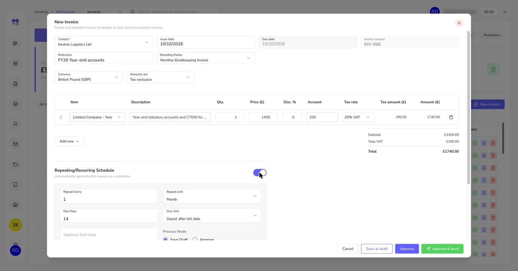518x271 pixels.
Task: Open the layers icon in the left sidebar
Action: (15, 104)
